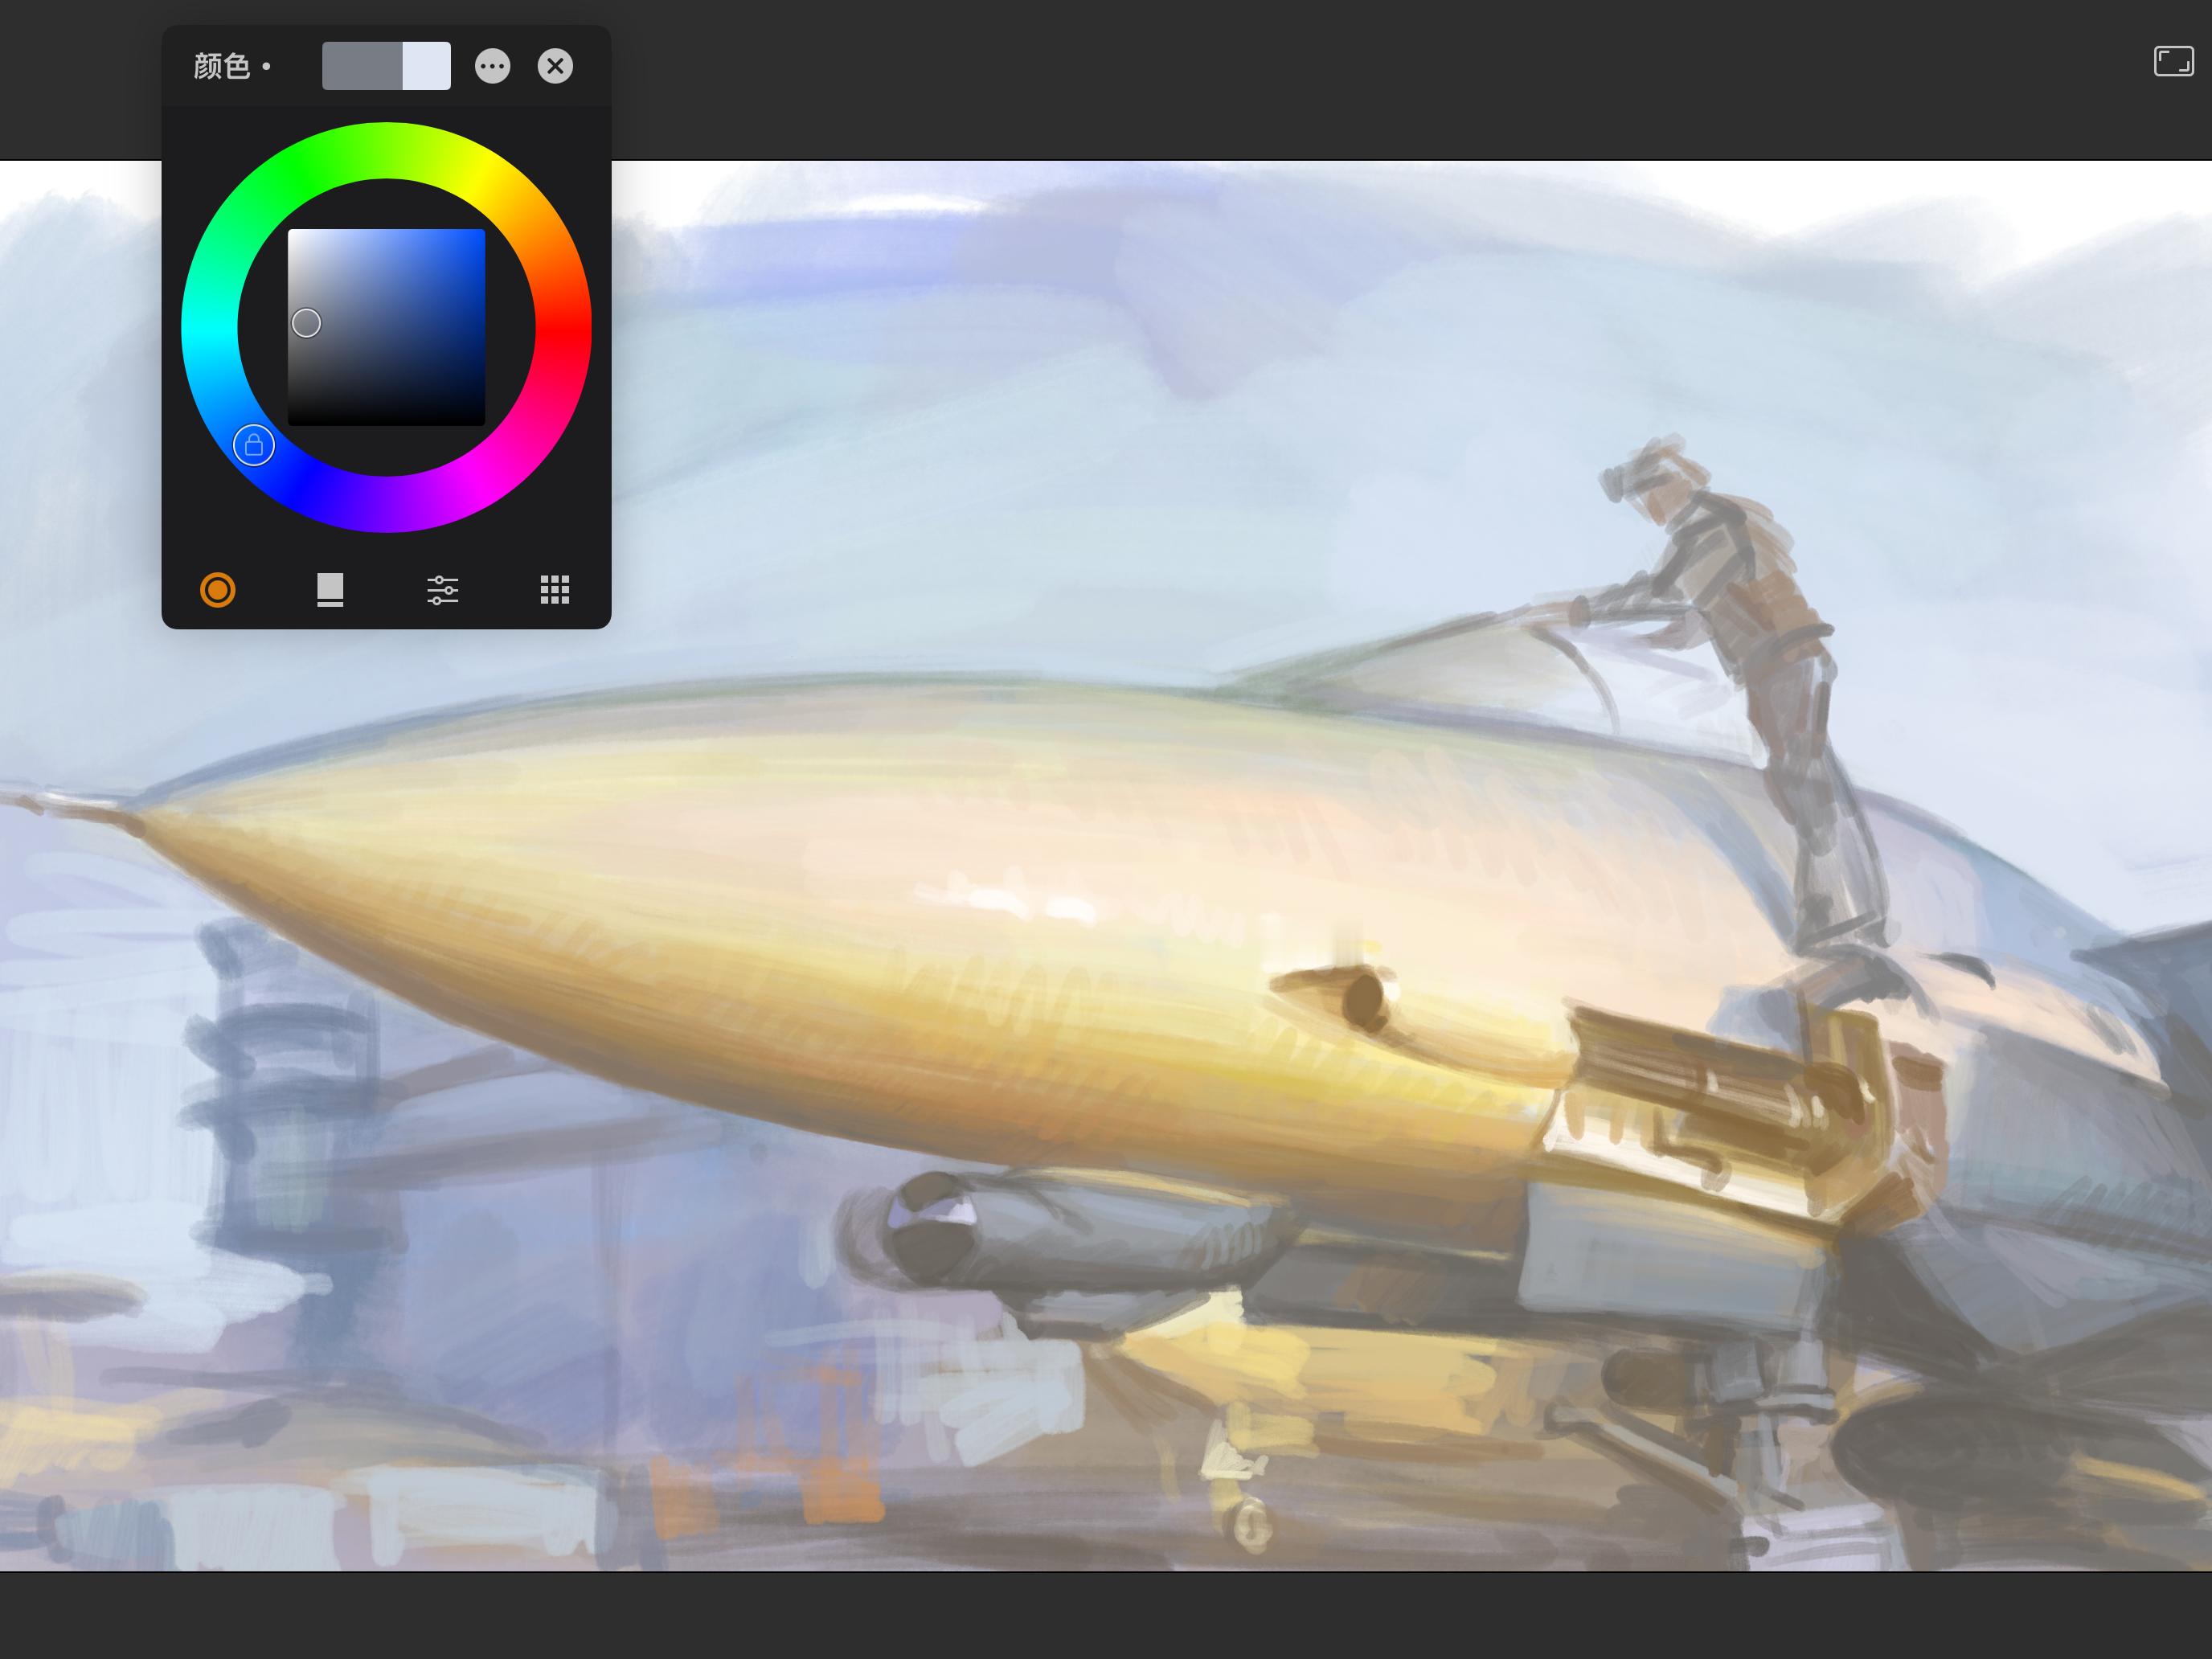The width and height of the screenshot is (2212, 1659).
Task: Toggle the hue lock handle on the ring
Action: click(x=254, y=445)
